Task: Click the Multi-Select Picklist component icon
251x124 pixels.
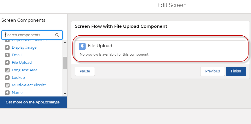Action: 7,85
